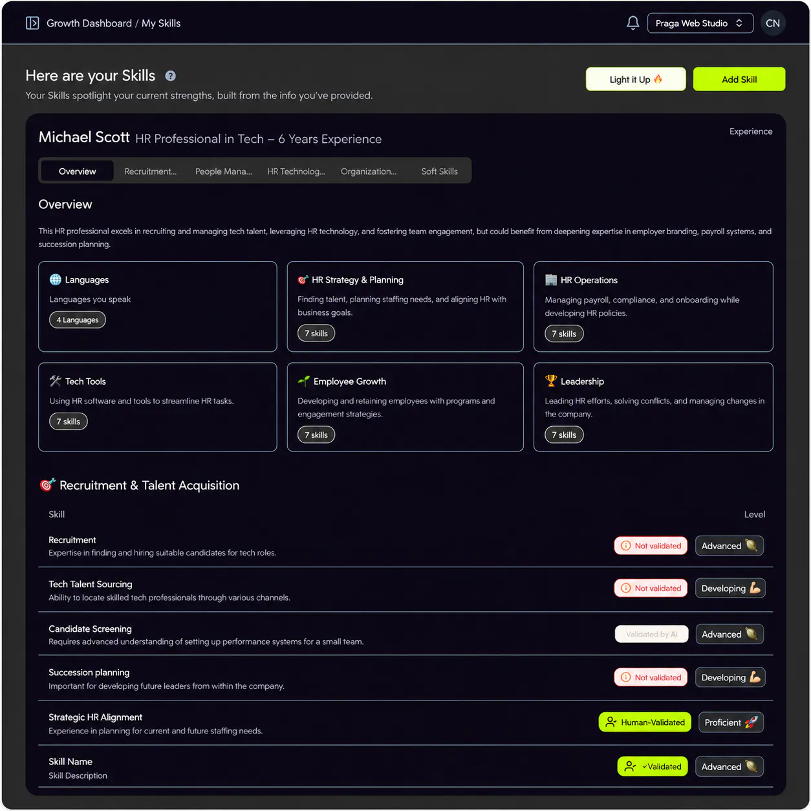
Task: Open the CN user avatar
Action: tap(773, 23)
